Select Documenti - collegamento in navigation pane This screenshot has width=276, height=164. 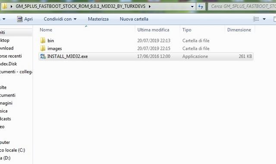[16, 72]
